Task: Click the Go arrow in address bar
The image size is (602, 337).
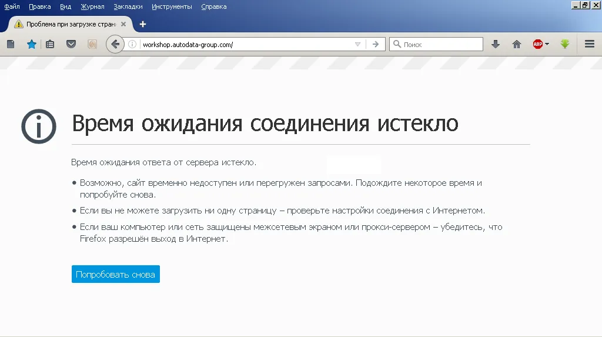Action: point(376,44)
